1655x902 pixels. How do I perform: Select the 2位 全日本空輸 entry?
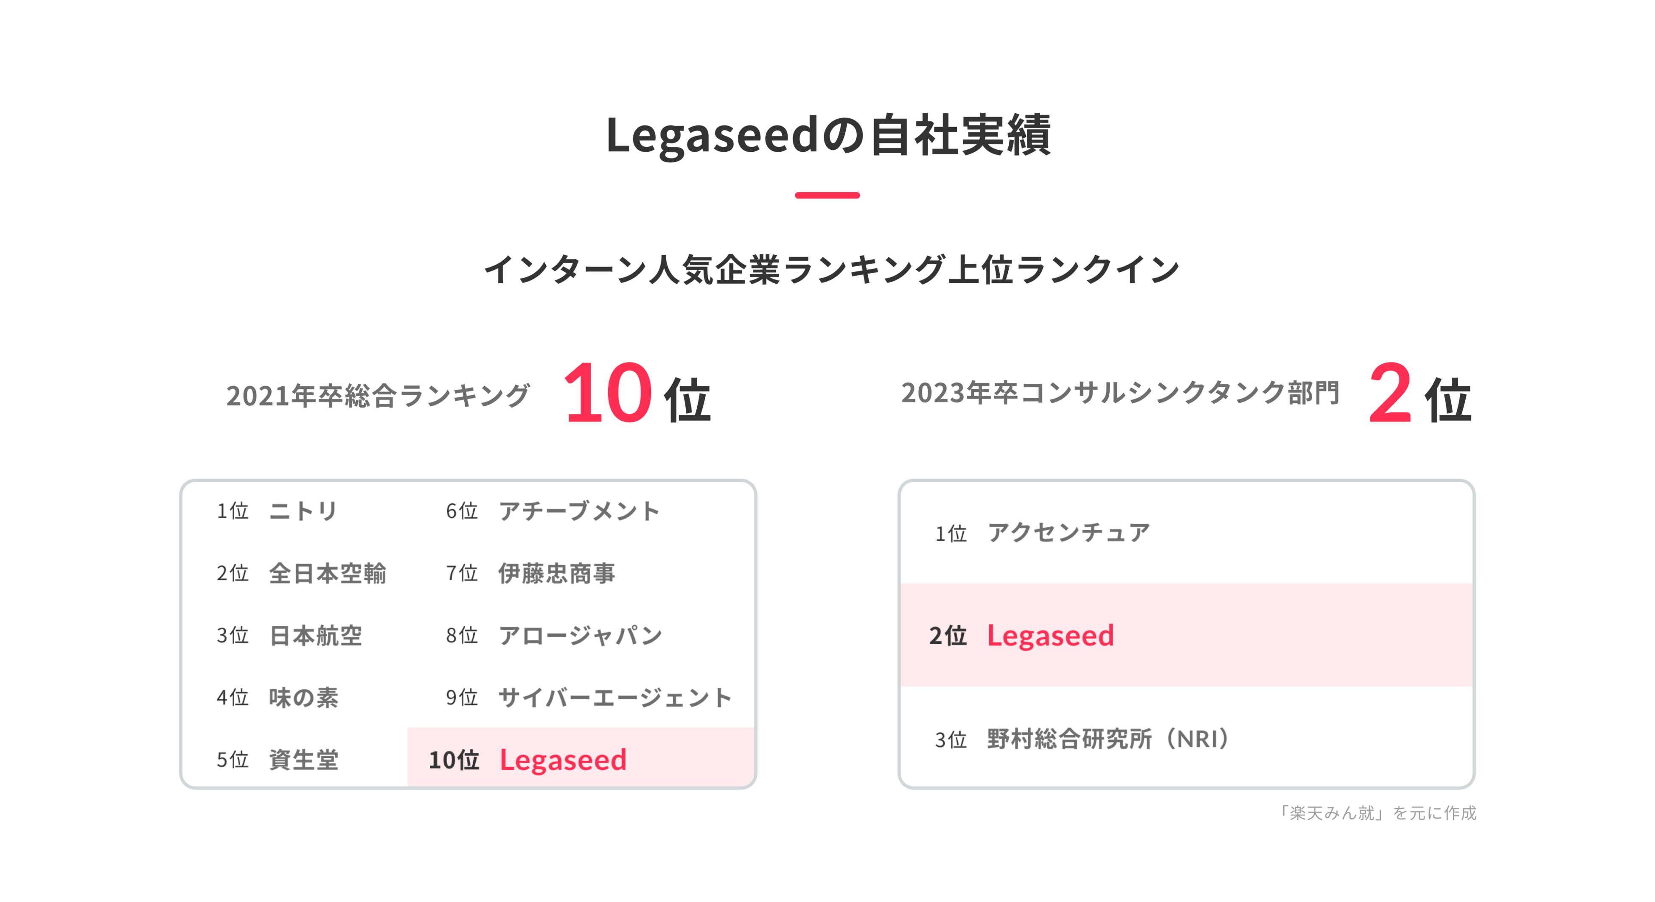[x=301, y=572]
